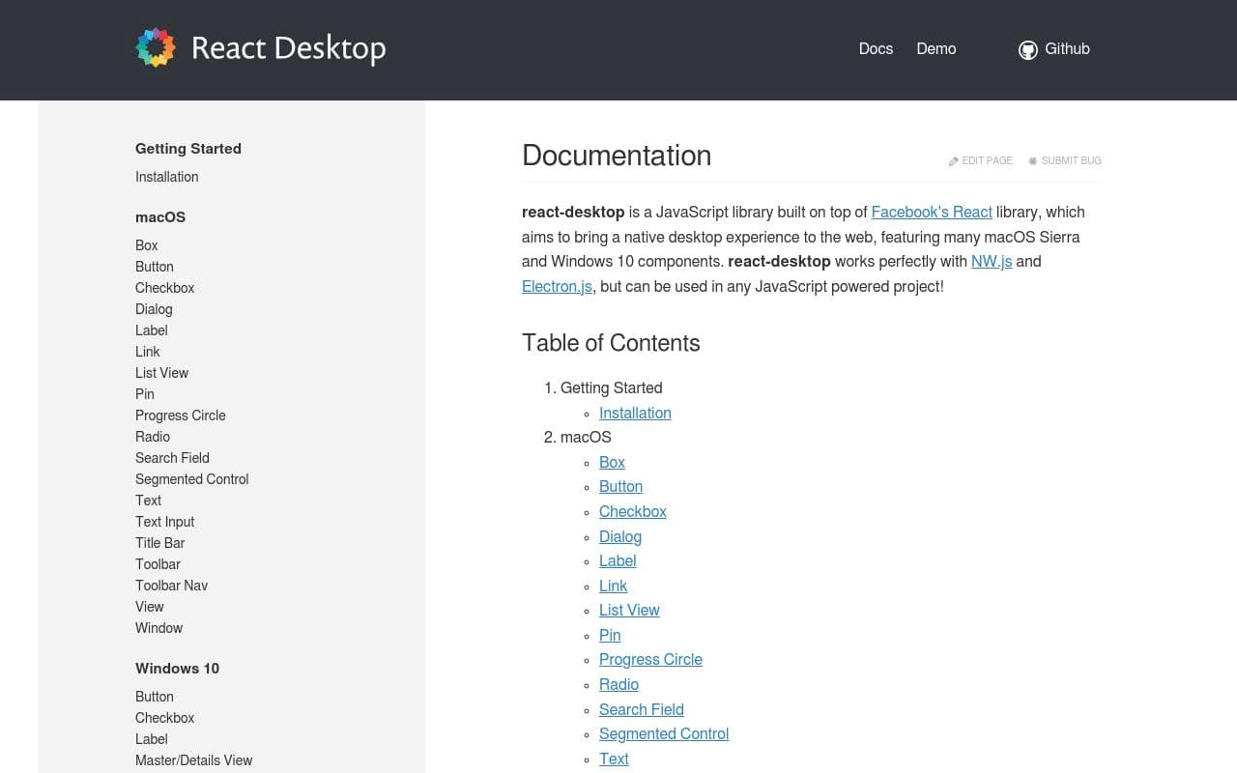This screenshot has height=773, width=1237.
Task: Click the Radio link in Table of Contents
Action: pos(618,684)
